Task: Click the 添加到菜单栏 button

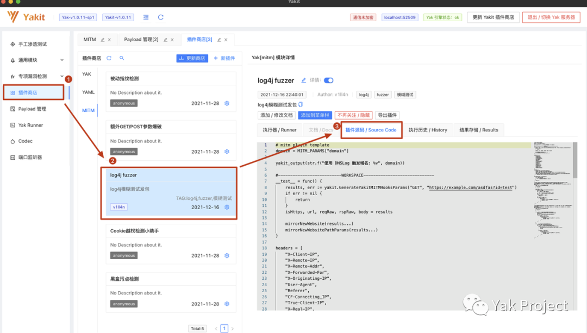Action: [x=315, y=115]
